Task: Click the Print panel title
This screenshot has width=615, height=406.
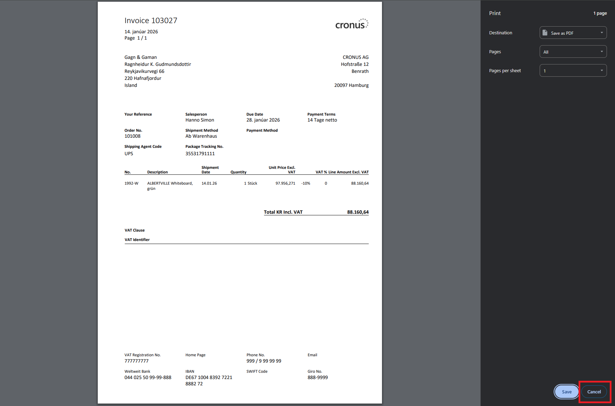Action: [495, 13]
